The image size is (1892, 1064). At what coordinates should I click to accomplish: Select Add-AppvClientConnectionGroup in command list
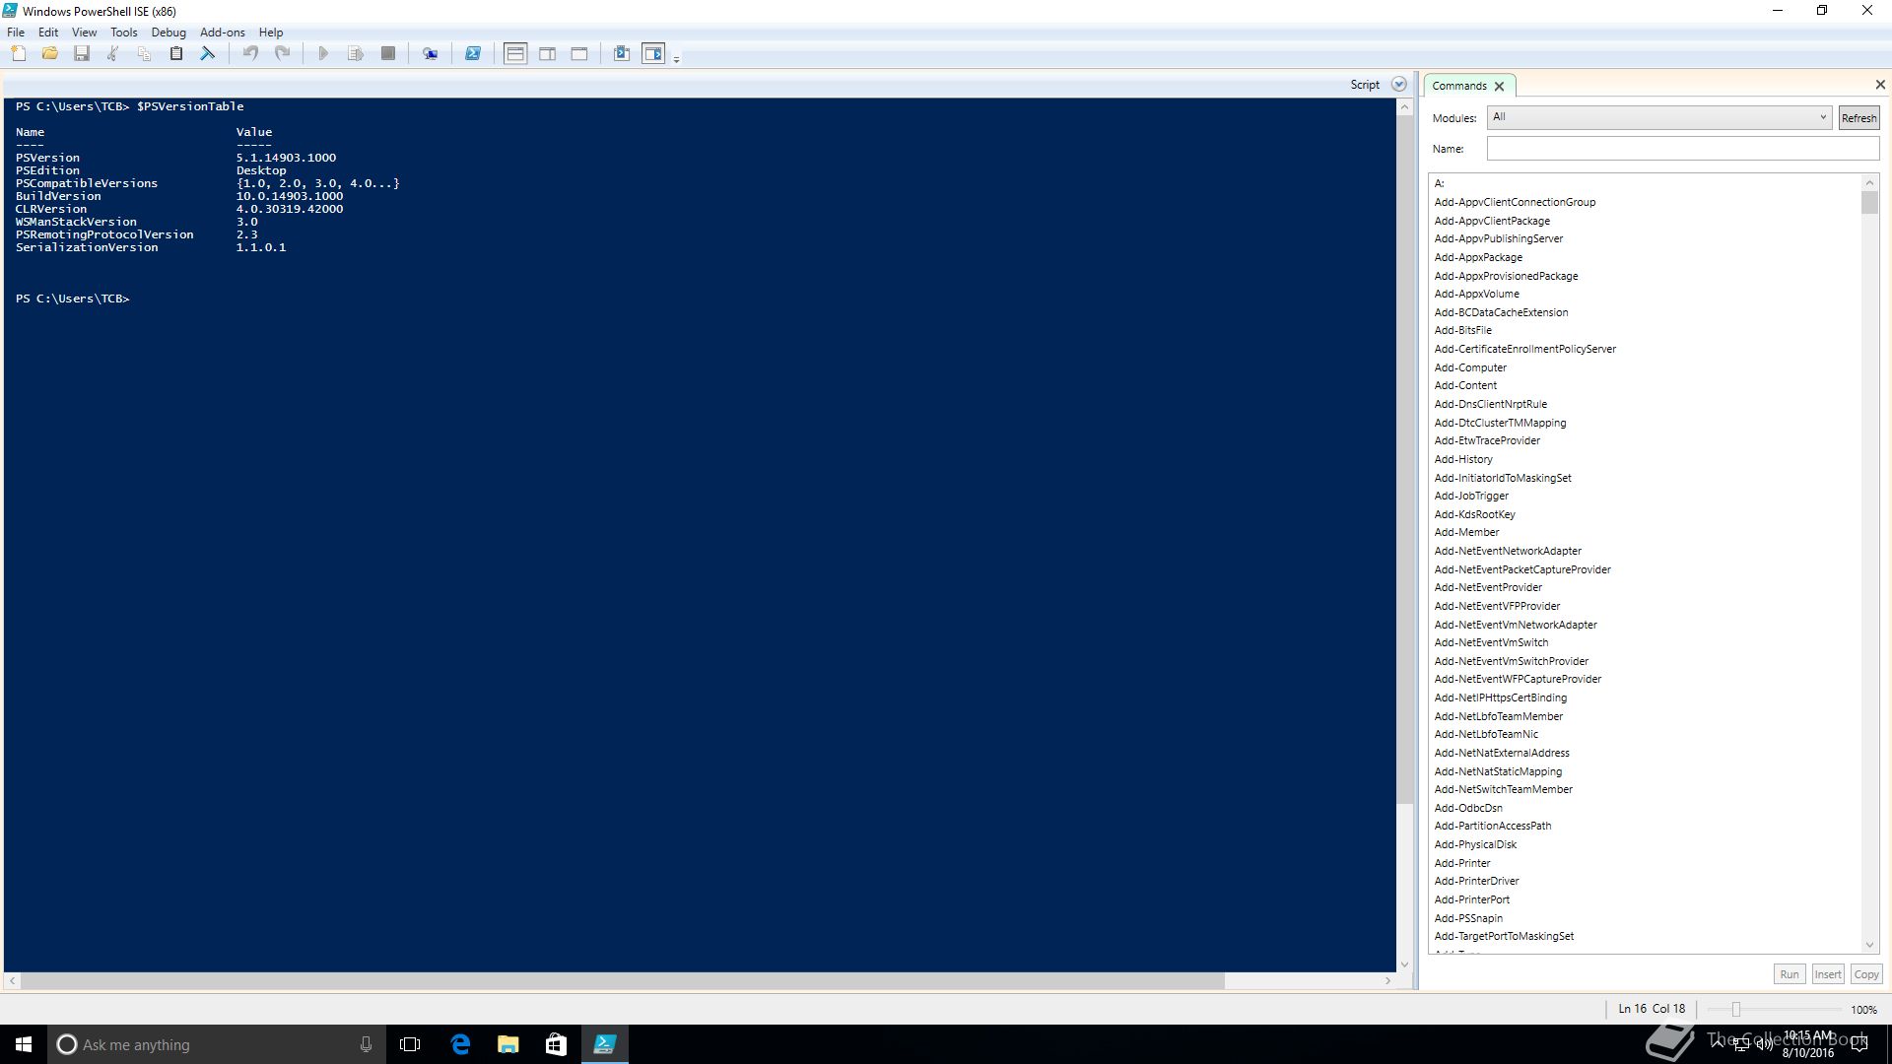[x=1515, y=202]
